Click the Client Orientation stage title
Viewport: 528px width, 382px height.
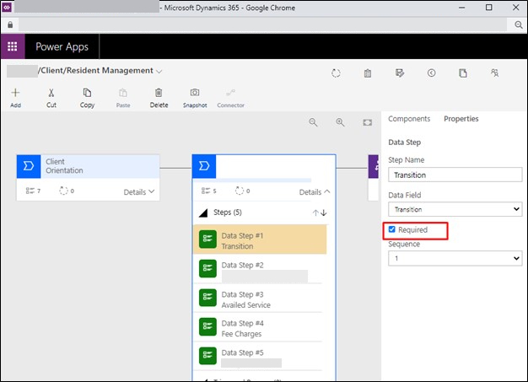pyautogui.click(x=64, y=166)
